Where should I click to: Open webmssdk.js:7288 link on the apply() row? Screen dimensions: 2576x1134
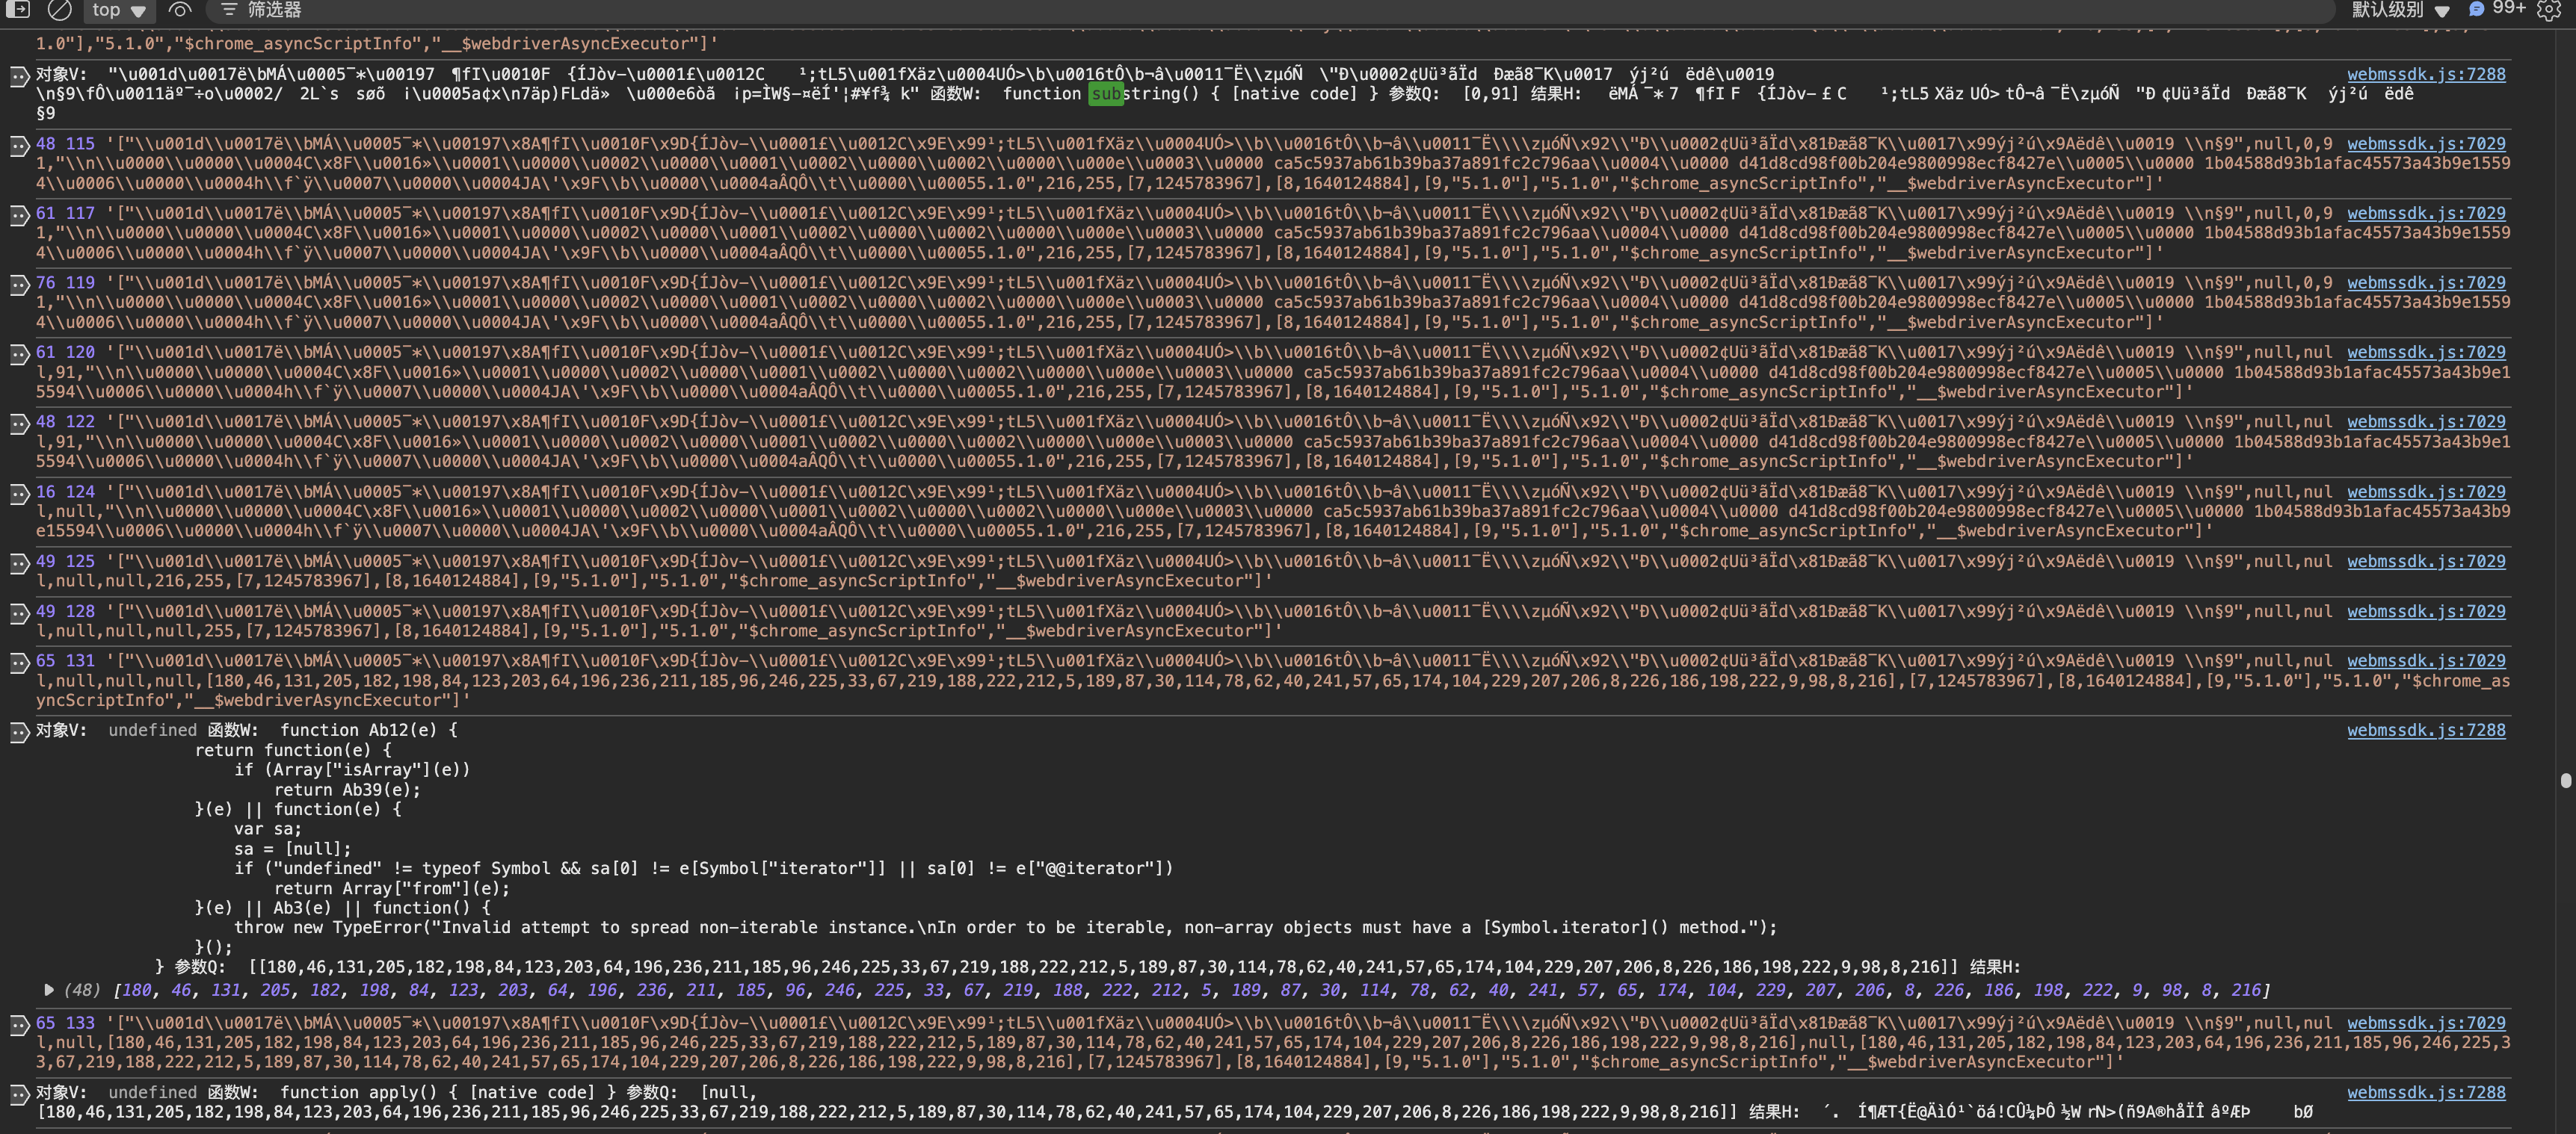tap(2426, 1093)
